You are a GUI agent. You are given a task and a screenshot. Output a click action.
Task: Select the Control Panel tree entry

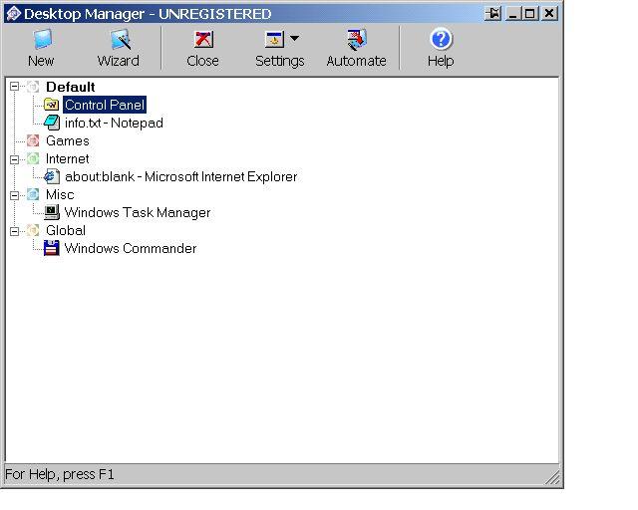point(105,105)
